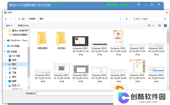Select 珍妮的农场最新 folder in sidebar
Screen dimensions: 170x105
[18, 35]
